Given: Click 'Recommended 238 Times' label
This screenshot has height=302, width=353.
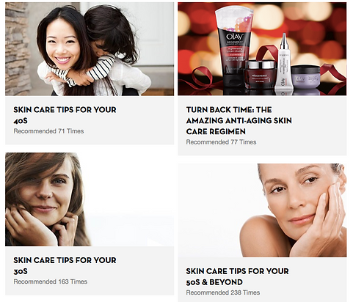Looking at the screenshot, I should click(223, 292).
